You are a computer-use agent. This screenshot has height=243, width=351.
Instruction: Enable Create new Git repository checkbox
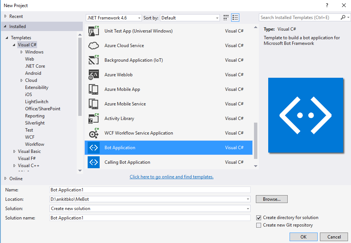tap(258, 225)
